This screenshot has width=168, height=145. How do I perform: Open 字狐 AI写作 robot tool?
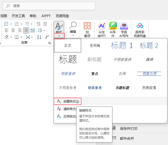pos(124,30)
